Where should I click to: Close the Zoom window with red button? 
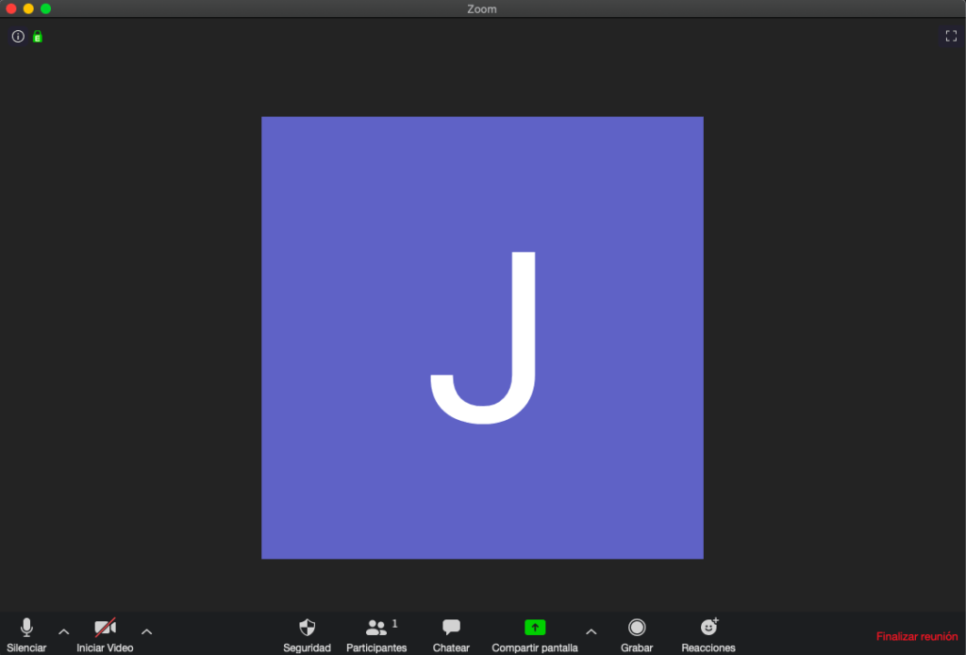11,8
